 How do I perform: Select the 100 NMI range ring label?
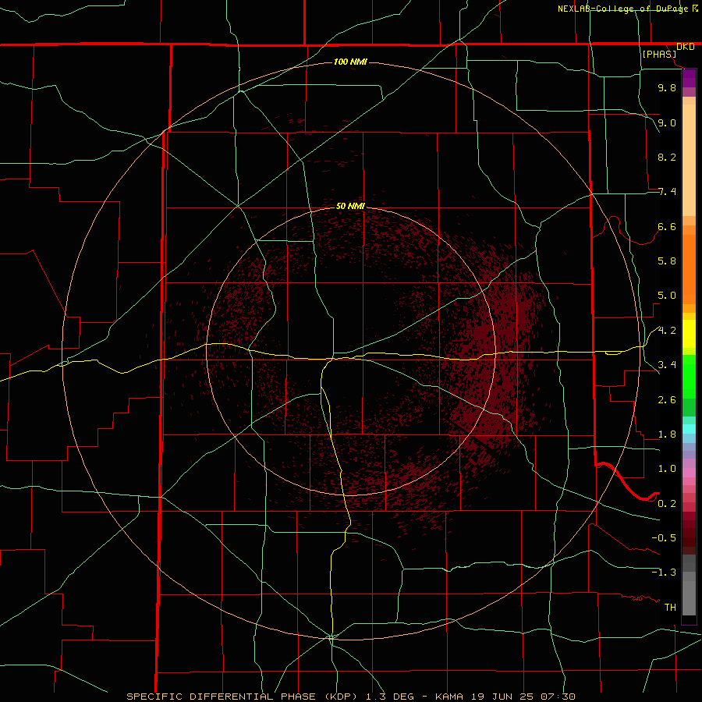coord(350,62)
